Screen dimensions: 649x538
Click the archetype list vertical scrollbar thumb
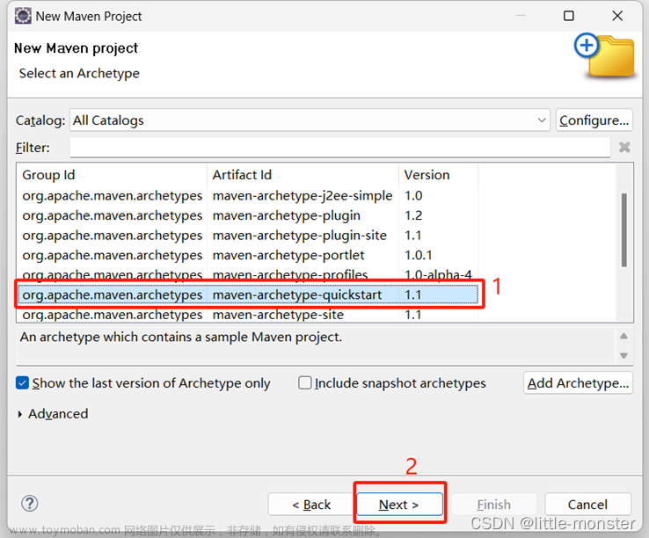pos(623,230)
